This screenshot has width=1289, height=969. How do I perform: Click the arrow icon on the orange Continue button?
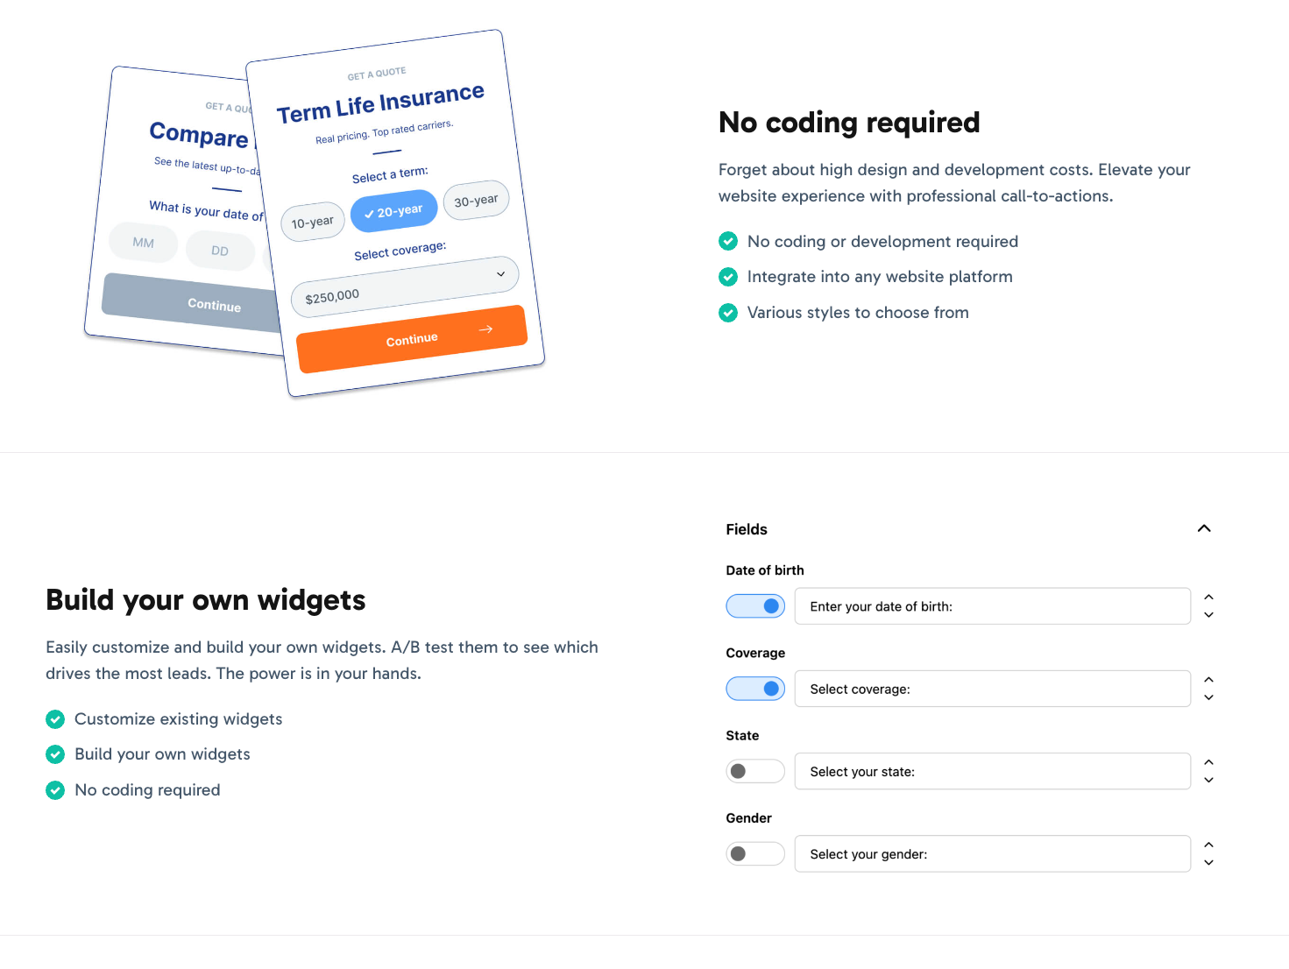(485, 329)
